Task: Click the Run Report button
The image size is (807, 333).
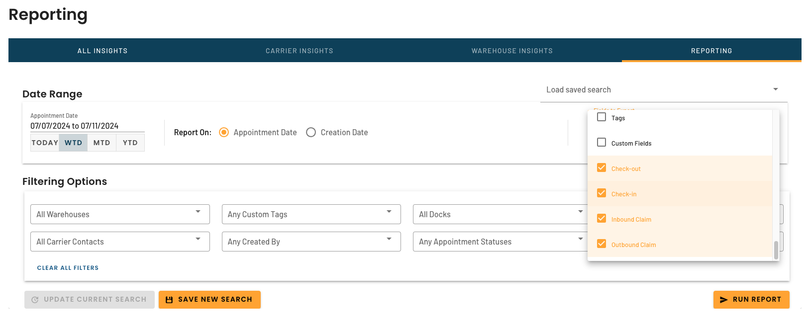Action: 751,300
